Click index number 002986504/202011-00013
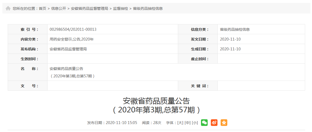This screenshot has height=132, width=312. (73, 29)
